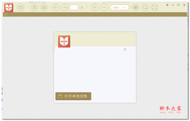Viewport: 190px width, 121px height.
Task: Click the red book app logo in toolbar
Action: coord(9,8)
